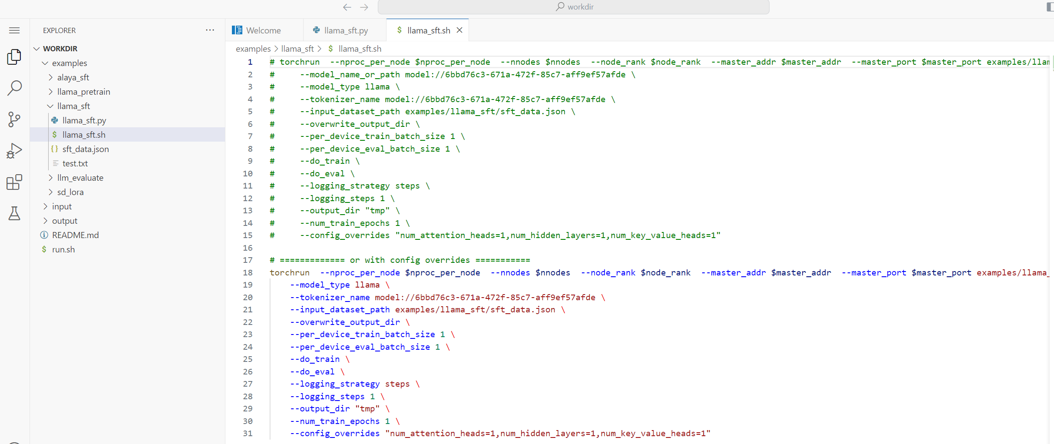The image size is (1054, 444).
Task: Open the Explorer view icon
Action: coord(14,57)
